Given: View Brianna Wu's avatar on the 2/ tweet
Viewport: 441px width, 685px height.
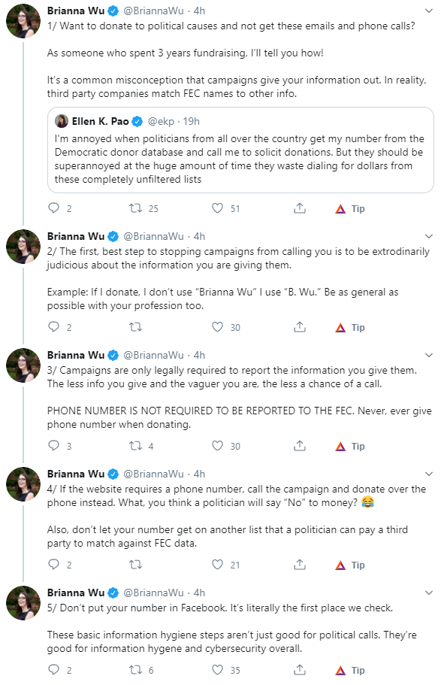Looking at the screenshot, I should pyautogui.click(x=23, y=247).
